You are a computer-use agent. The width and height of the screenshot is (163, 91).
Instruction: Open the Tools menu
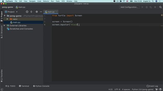point(58,1)
